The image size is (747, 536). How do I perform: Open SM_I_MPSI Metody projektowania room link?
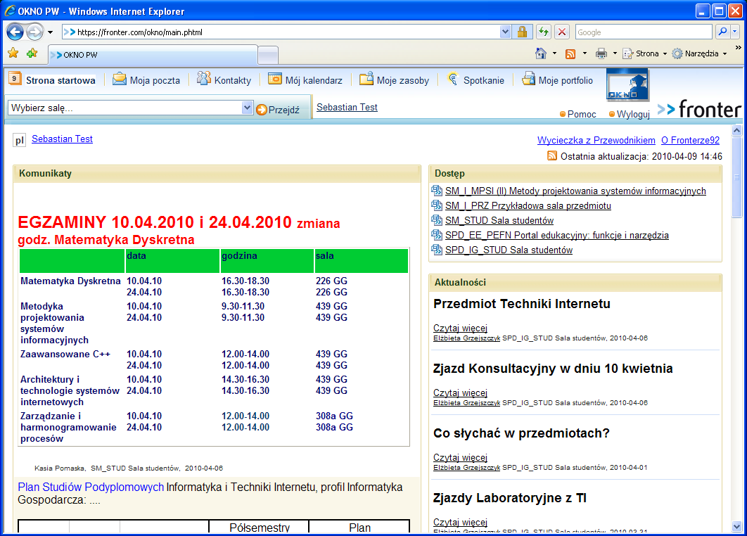tap(575, 191)
